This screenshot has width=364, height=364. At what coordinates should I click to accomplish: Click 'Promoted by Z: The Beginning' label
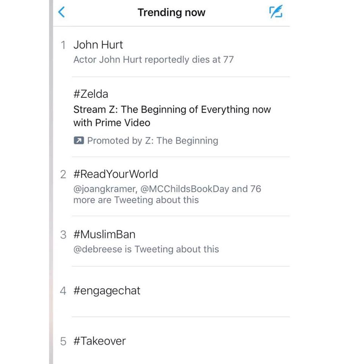[152, 140]
